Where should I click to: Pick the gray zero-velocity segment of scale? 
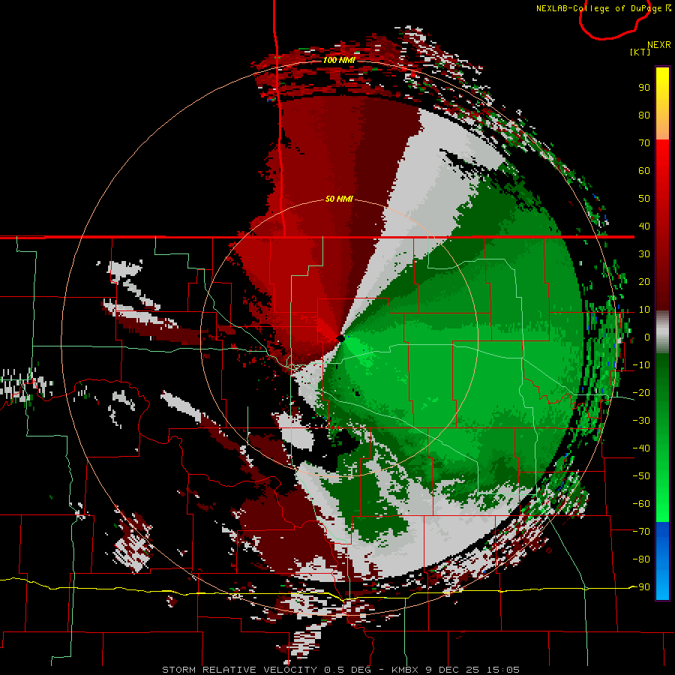click(x=662, y=332)
